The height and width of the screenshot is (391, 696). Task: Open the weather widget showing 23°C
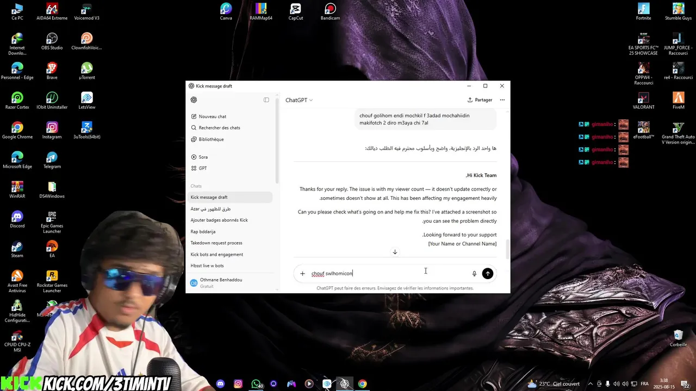554,384
